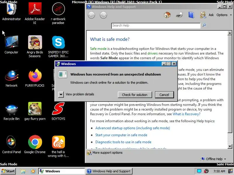This screenshot has width=234, height=175.
Task: Click the What is safe mode? heading
Action: tap(110, 39)
